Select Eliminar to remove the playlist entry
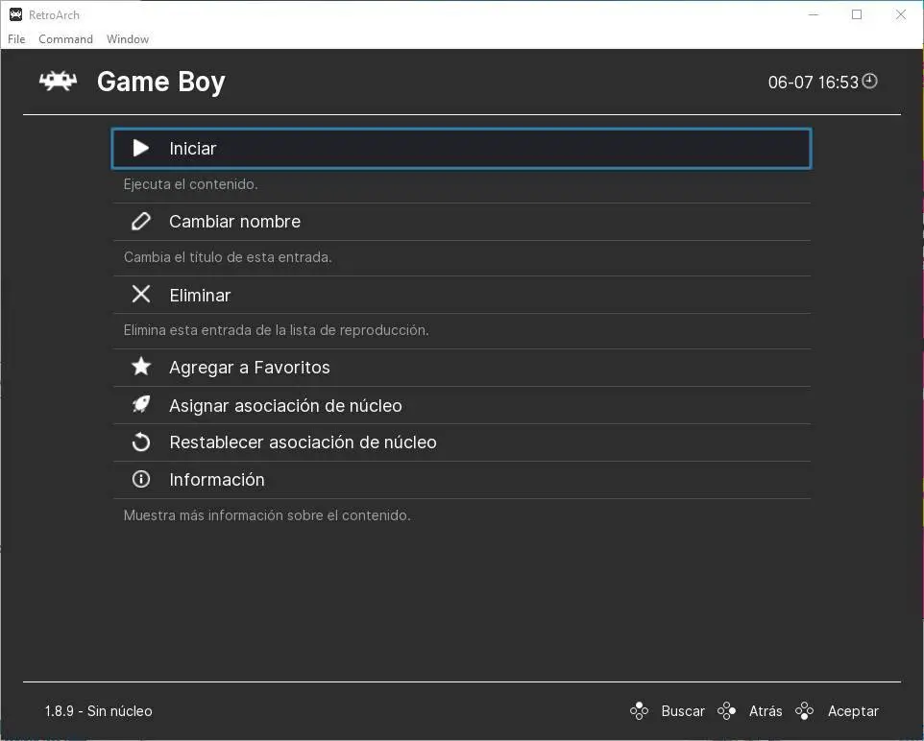924x741 pixels. 462,295
